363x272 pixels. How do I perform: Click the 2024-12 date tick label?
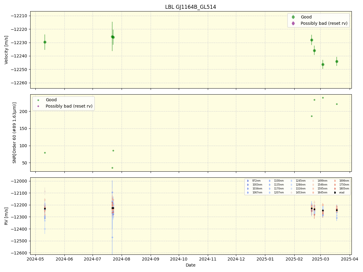coord(236,259)
